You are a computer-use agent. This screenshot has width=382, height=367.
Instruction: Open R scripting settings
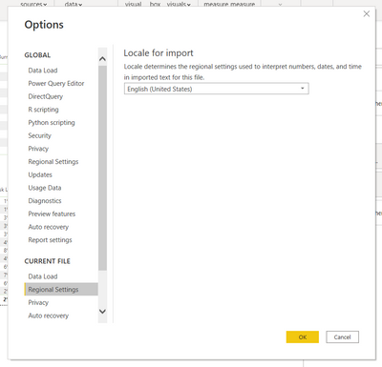(x=43, y=110)
